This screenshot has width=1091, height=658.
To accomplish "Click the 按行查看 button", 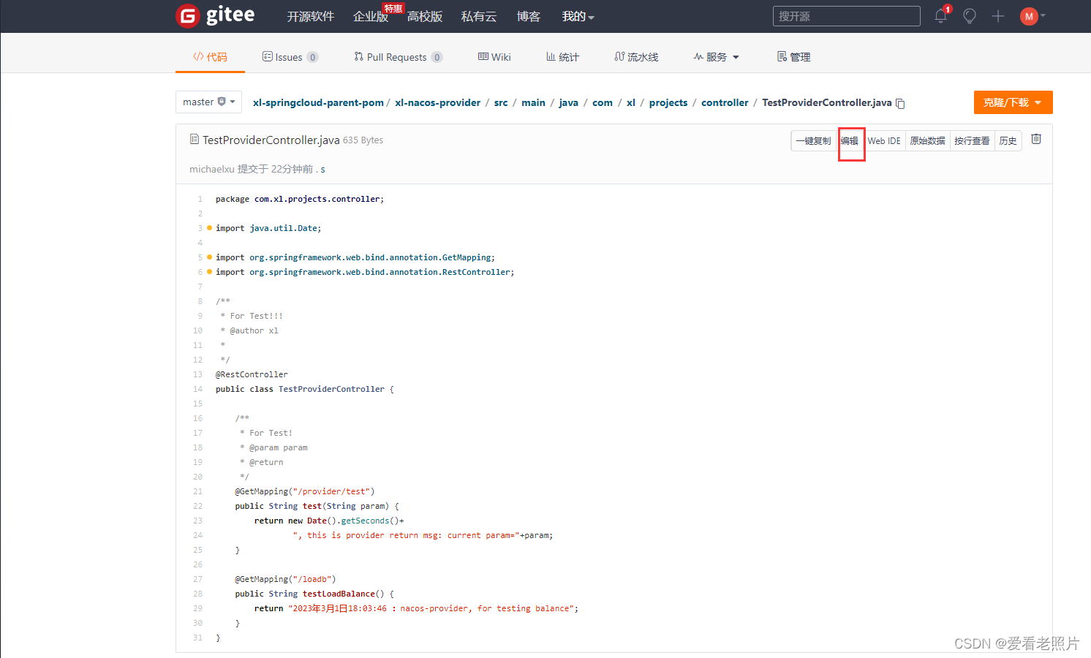I will pyautogui.click(x=972, y=141).
